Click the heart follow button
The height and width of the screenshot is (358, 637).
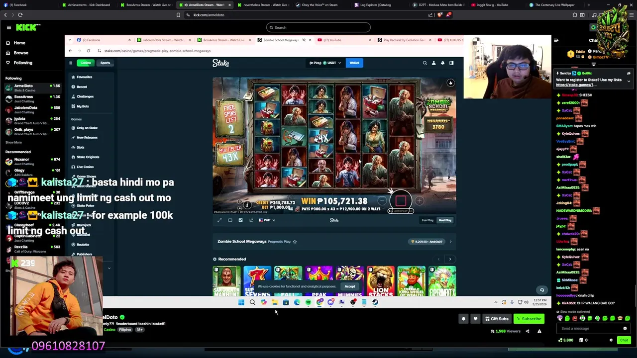pyautogui.click(x=475, y=319)
